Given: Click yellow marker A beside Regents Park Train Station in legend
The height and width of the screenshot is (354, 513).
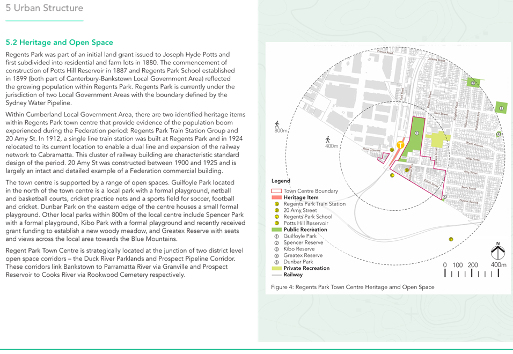Looking at the screenshot, I should (277, 204).
